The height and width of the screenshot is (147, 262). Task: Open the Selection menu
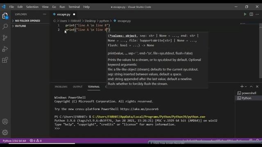32,7
